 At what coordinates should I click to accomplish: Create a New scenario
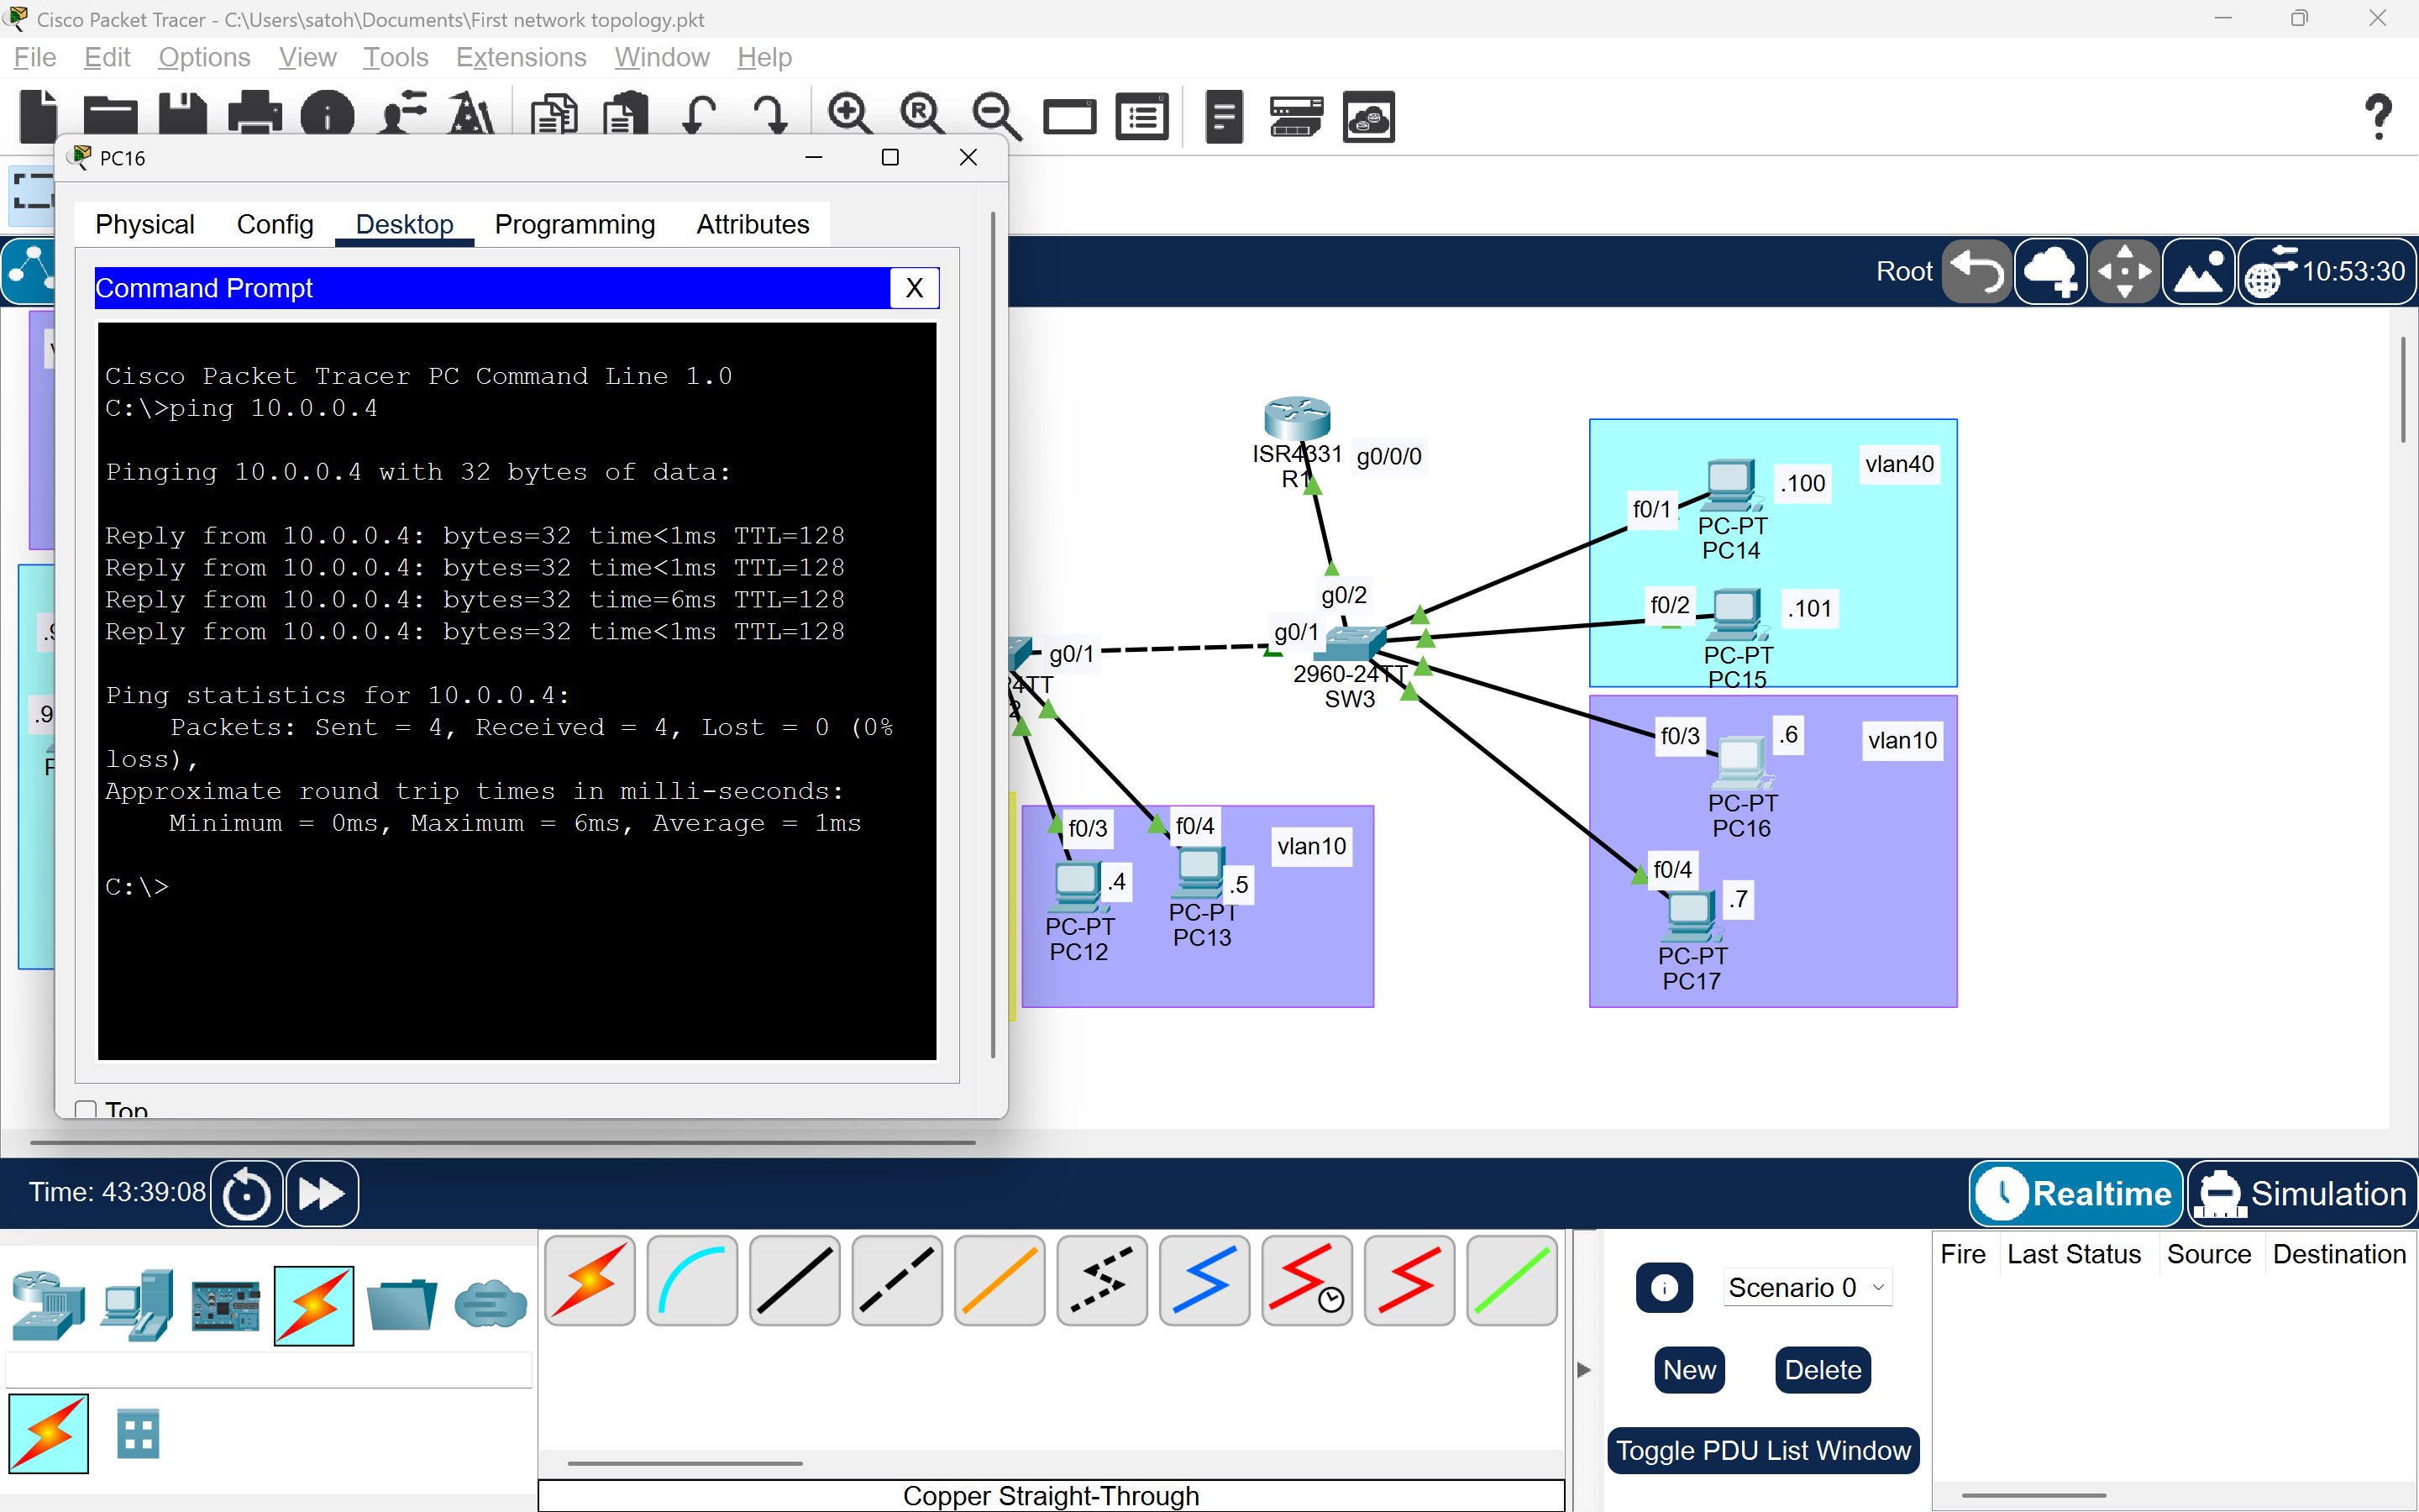[x=1688, y=1370]
